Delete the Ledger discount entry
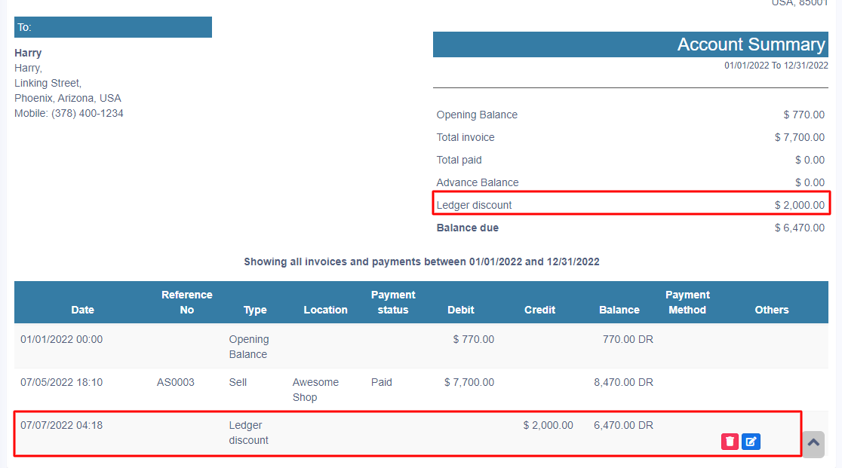 coord(729,442)
